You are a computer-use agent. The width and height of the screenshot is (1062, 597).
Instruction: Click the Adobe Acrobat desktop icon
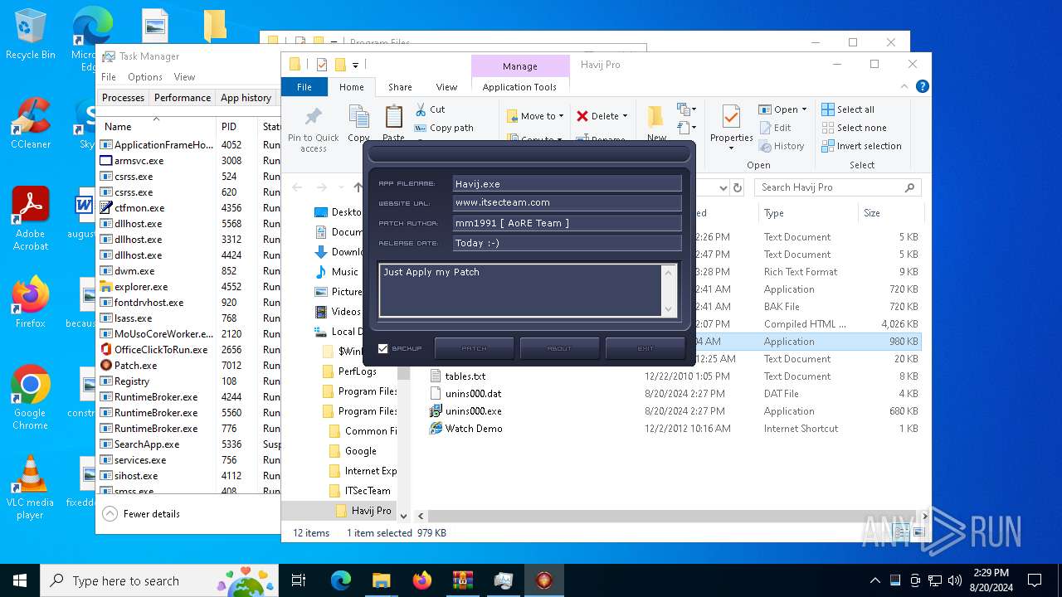(x=30, y=218)
